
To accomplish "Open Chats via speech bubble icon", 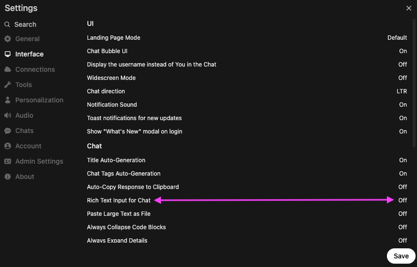I will pos(8,131).
